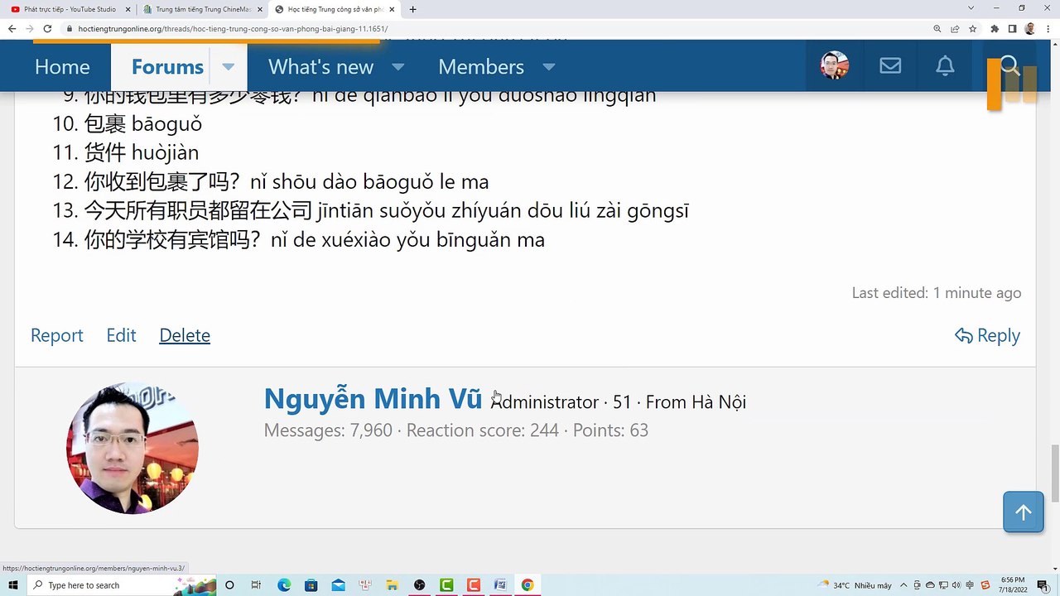Click the line '货件 huòjiàn'

tap(142, 153)
